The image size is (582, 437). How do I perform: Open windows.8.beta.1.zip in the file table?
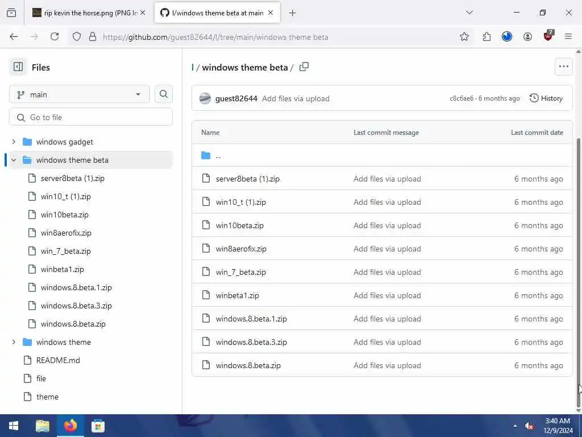pyautogui.click(x=251, y=319)
